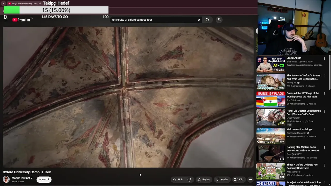Open Learn English playlist thumbnail

point(271,64)
